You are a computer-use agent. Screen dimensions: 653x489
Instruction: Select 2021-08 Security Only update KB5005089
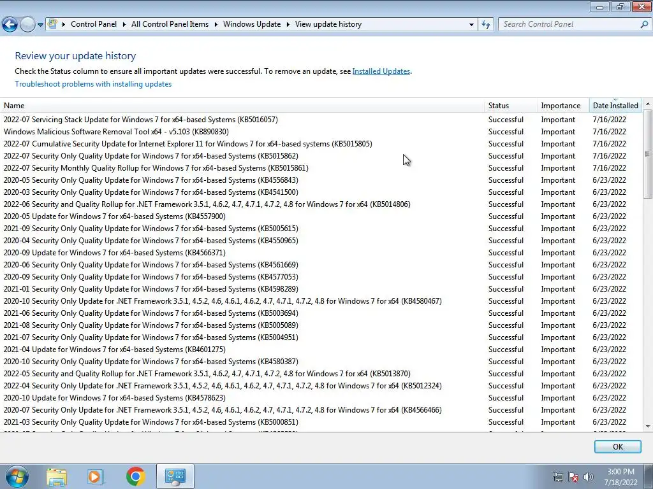tap(321, 325)
